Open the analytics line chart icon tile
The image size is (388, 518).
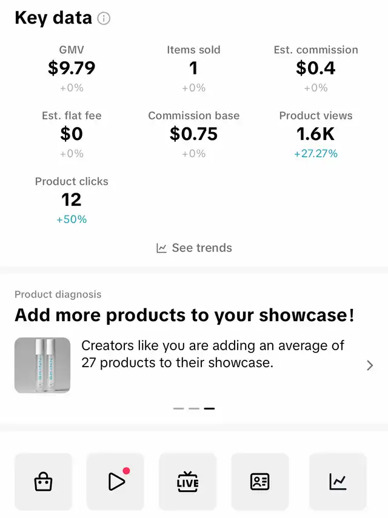point(338,482)
